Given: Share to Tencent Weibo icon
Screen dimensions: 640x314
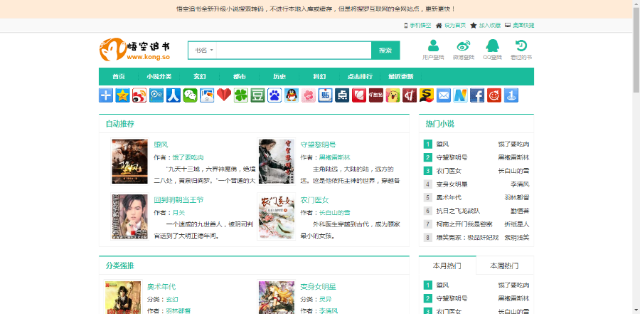Looking at the screenshot, I should tap(156, 95).
